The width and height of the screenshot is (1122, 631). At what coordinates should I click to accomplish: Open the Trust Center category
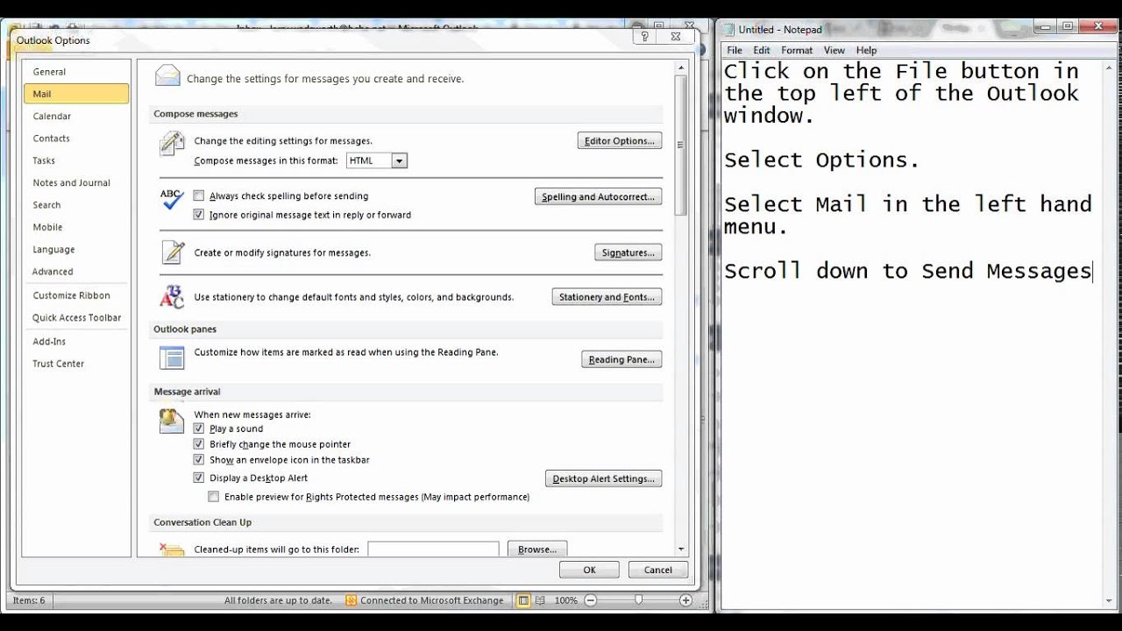point(76,364)
